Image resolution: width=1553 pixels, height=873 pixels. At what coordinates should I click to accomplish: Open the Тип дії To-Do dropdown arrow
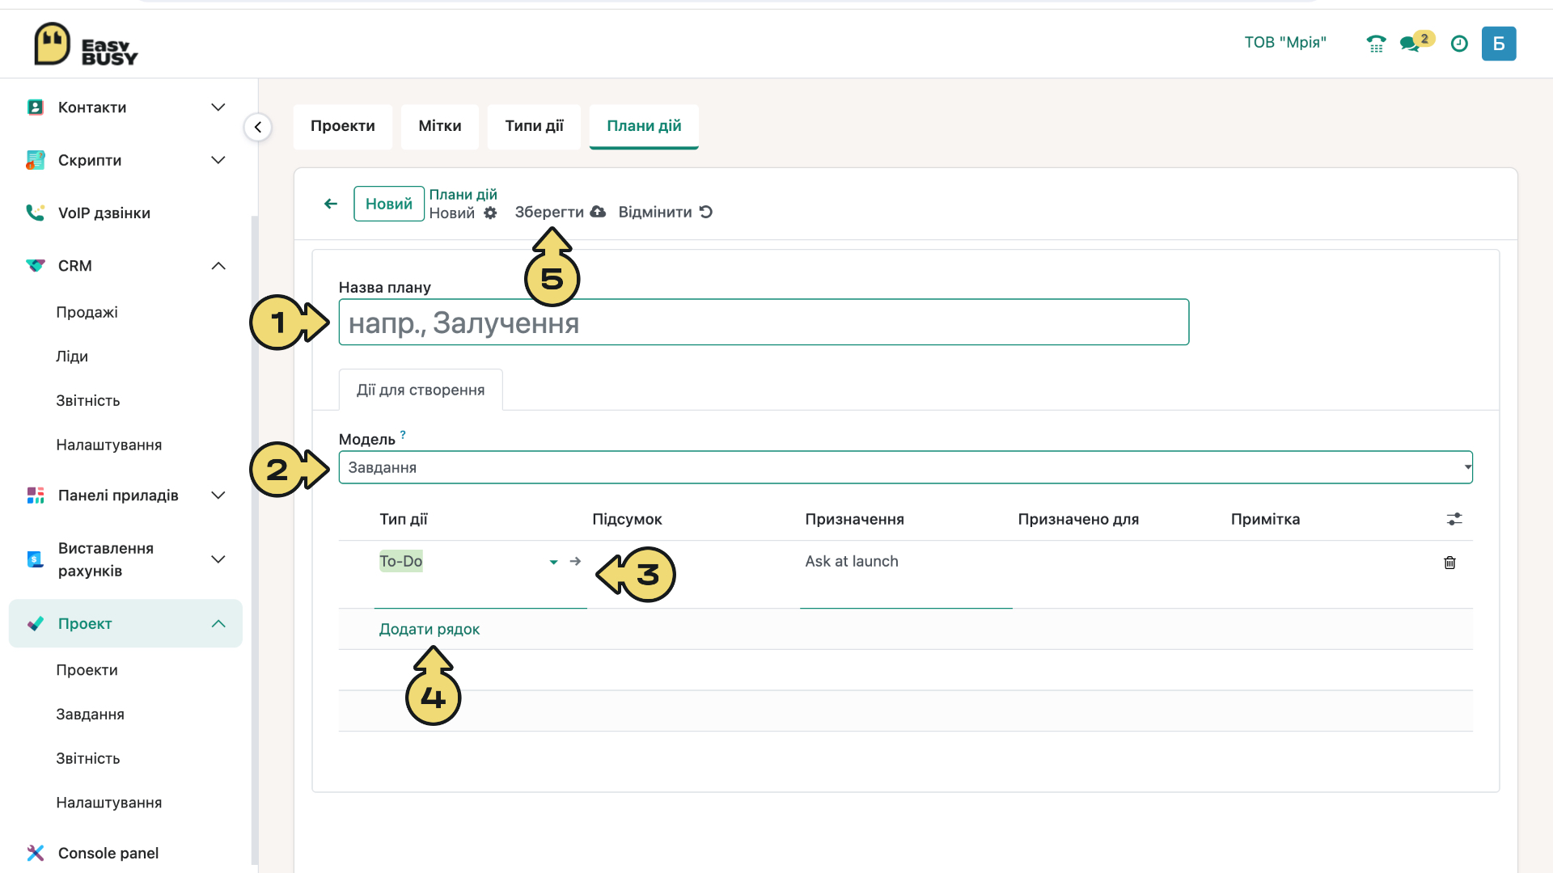pos(554,562)
